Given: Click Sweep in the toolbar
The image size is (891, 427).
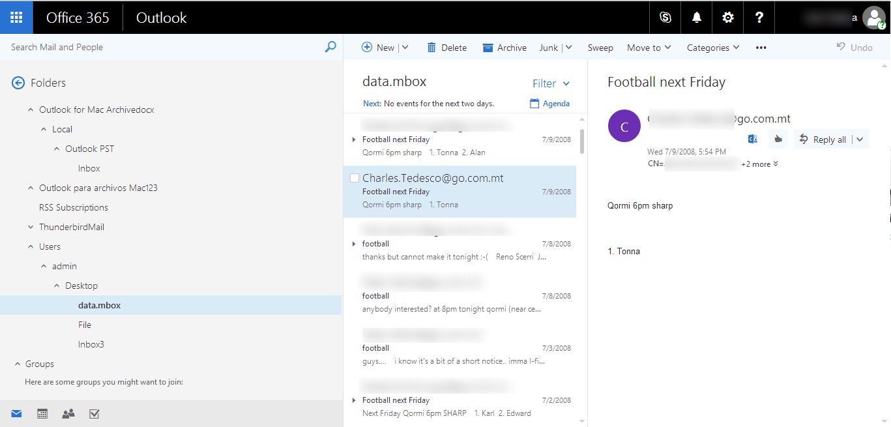Looking at the screenshot, I should coord(600,48).
